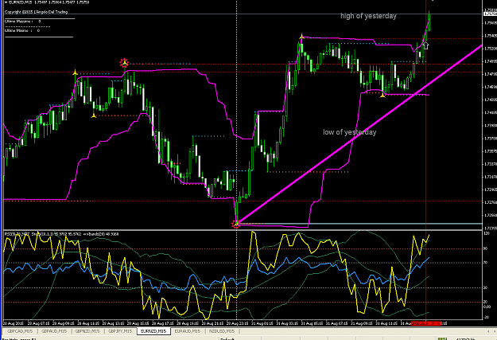Click the 'high of yesterday' chart label
The width and height of the screenshot is (497, 340).
[368, 16]
